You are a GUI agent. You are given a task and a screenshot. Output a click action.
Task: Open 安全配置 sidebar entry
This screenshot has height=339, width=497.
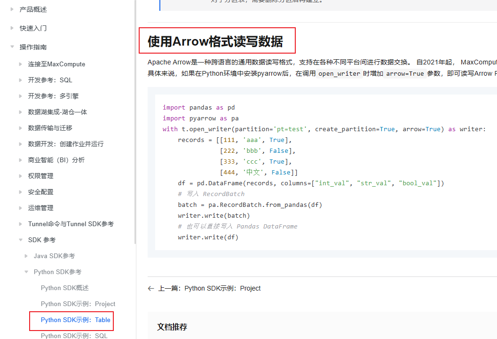coord(40,192)
